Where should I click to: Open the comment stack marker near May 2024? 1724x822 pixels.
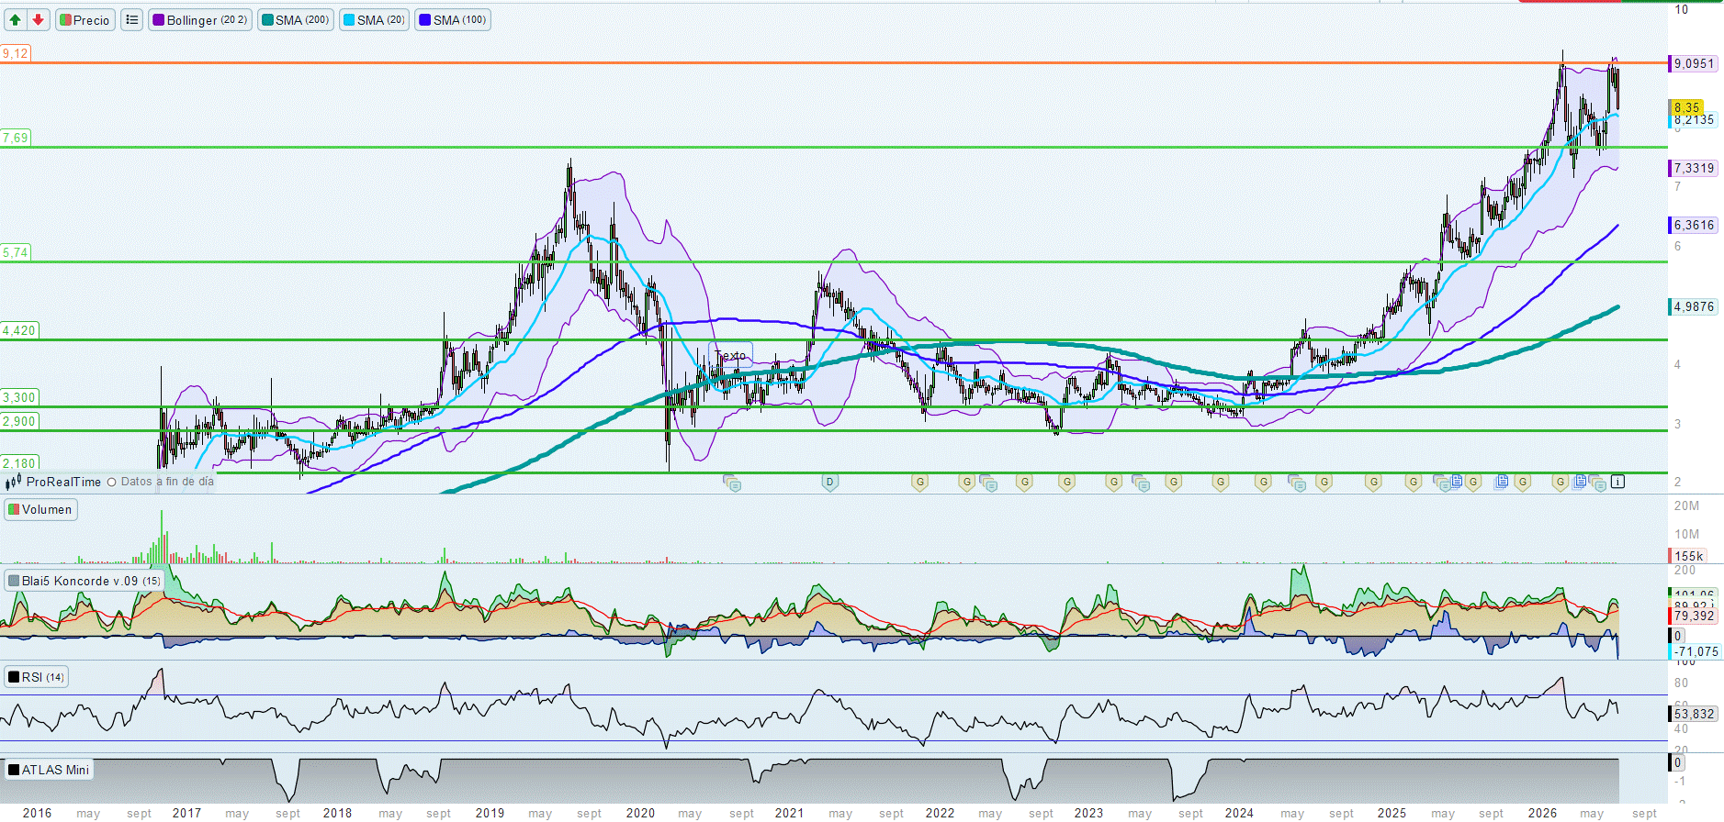(1297, 483)
